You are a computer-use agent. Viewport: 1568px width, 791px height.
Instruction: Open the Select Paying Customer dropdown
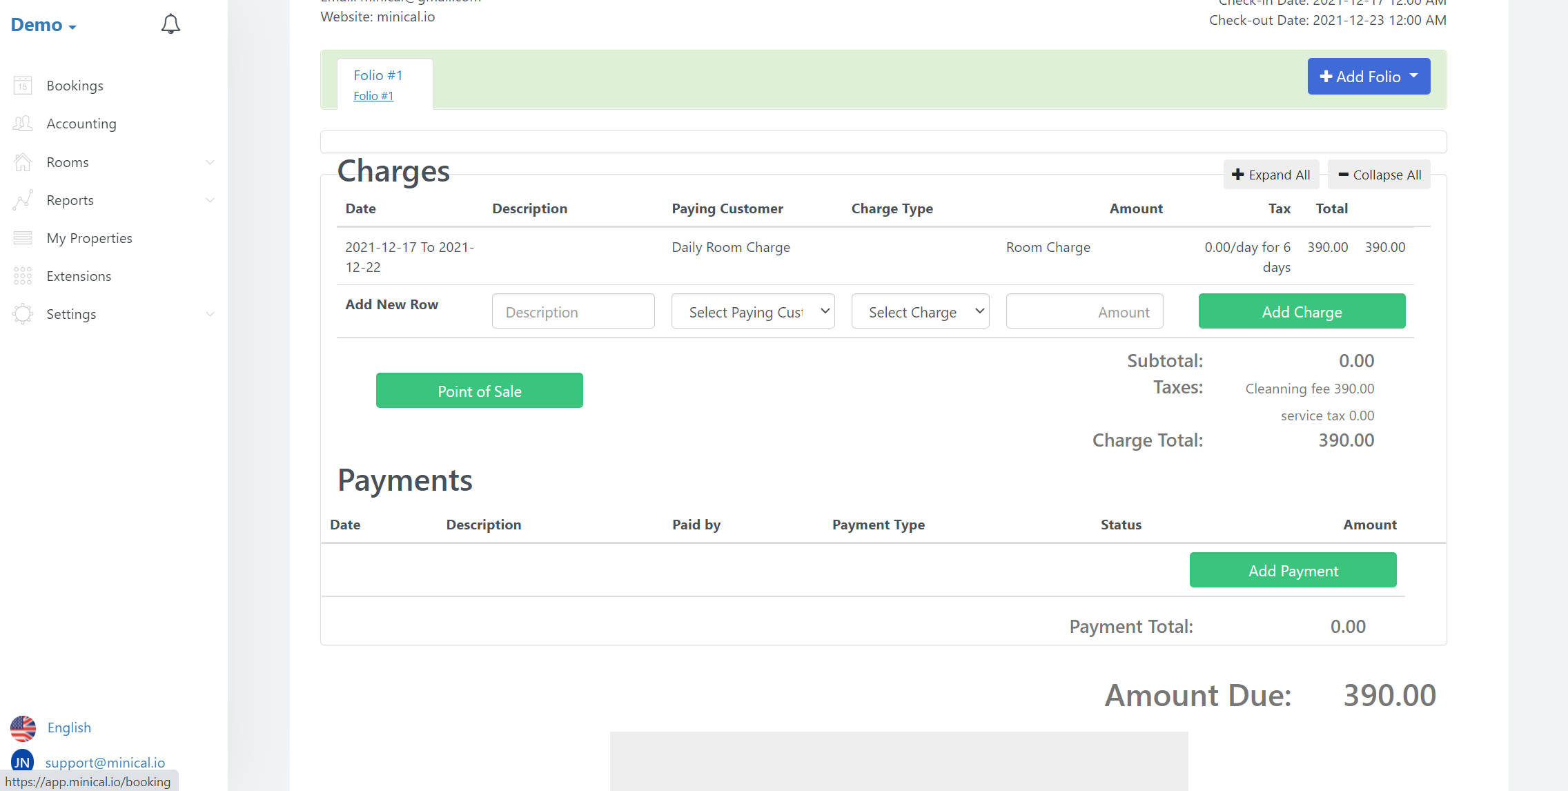coord(752,311)
